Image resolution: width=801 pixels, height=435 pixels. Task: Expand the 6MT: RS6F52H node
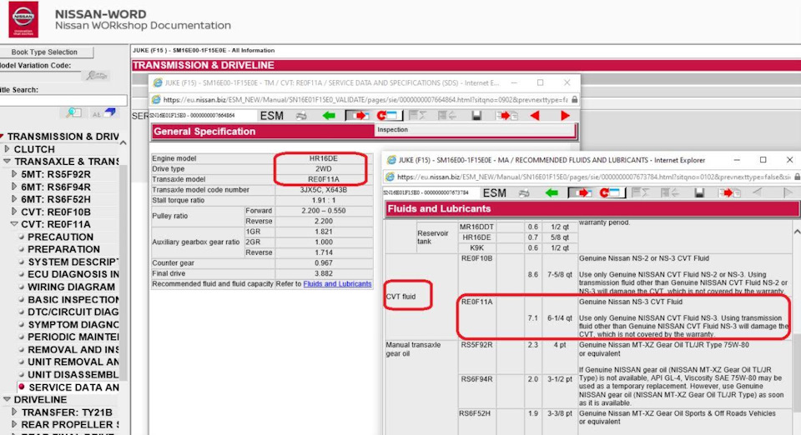click(14, 199)
